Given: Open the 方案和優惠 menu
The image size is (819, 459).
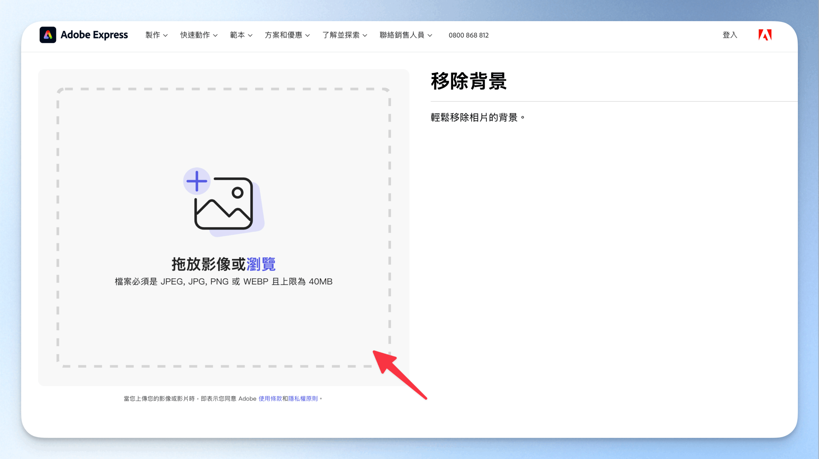Looking at the screenshot, I should point(287,35).
